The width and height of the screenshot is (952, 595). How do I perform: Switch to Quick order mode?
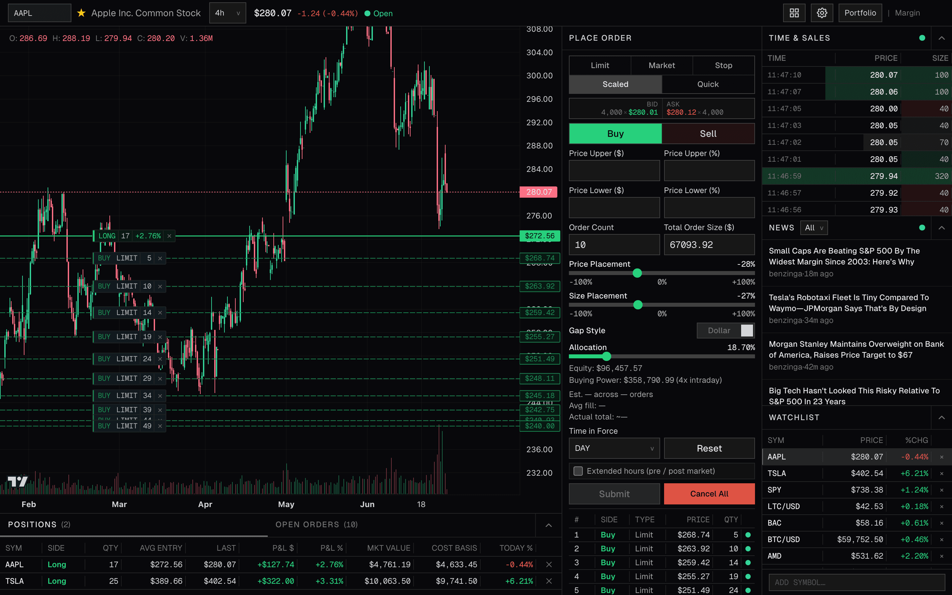708,84
